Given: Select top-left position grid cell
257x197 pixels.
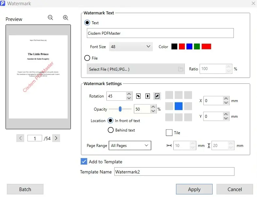Looking at the screenshot, I should 169,95.
